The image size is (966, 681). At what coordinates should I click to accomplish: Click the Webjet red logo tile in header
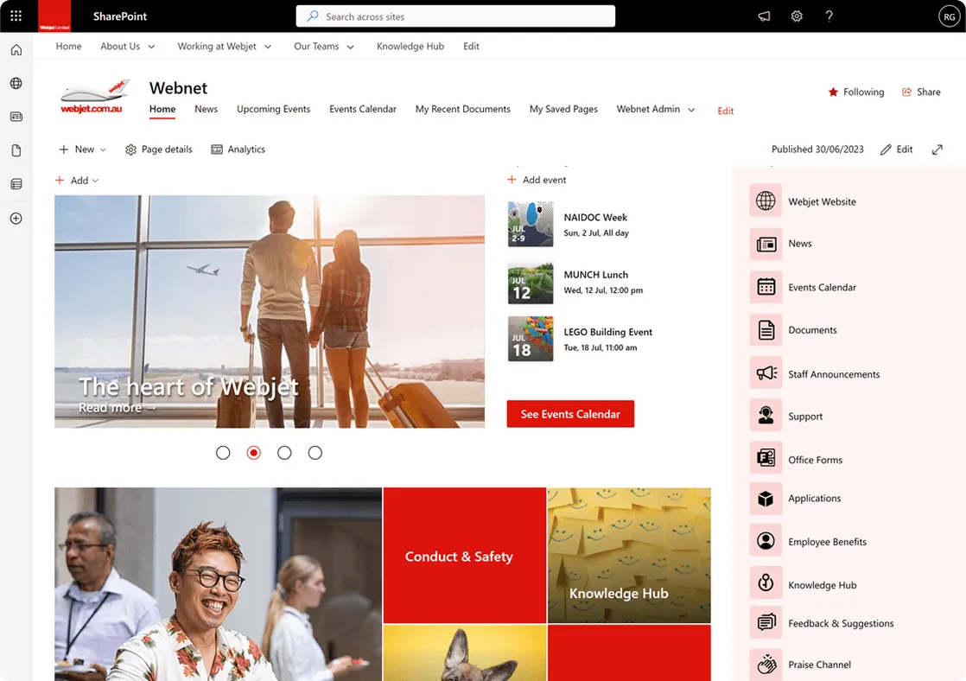click(54, 16)
